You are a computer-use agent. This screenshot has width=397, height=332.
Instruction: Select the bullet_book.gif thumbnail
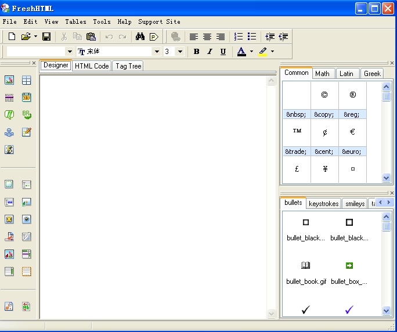click(x=306, y=272)
